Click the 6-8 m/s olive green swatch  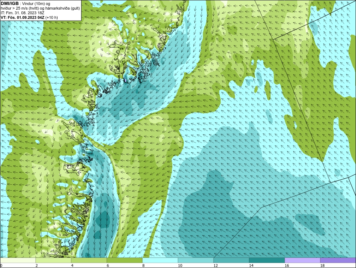coord(125,260)
